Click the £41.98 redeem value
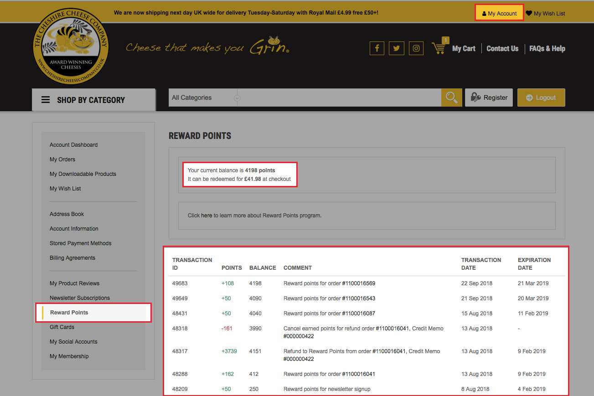This screenshot has width=594, height=396. pos(253,179)
